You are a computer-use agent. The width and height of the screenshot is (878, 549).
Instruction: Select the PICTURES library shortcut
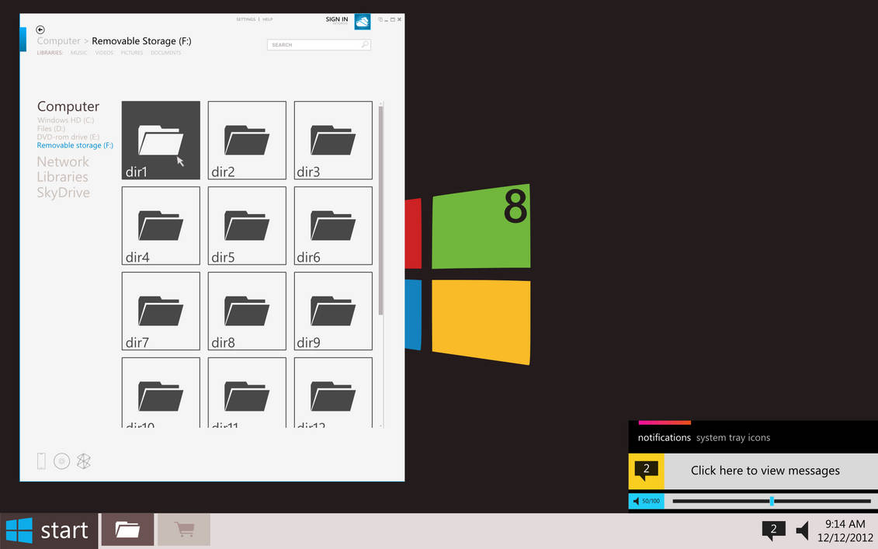(x=132, y=53)
